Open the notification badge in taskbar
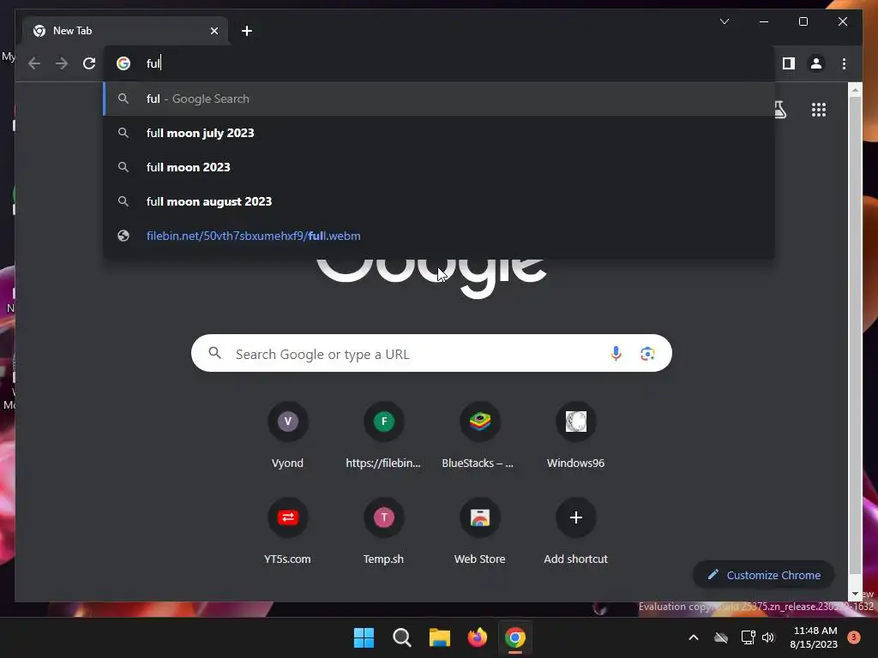 pos(853,637)
